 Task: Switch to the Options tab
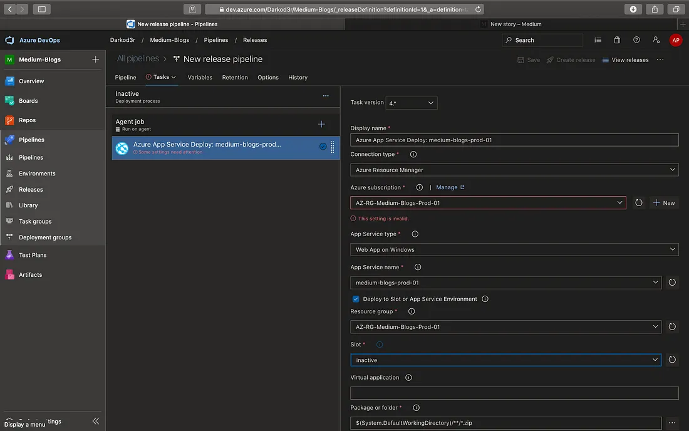pyautogui.click(x=268, y=77)
